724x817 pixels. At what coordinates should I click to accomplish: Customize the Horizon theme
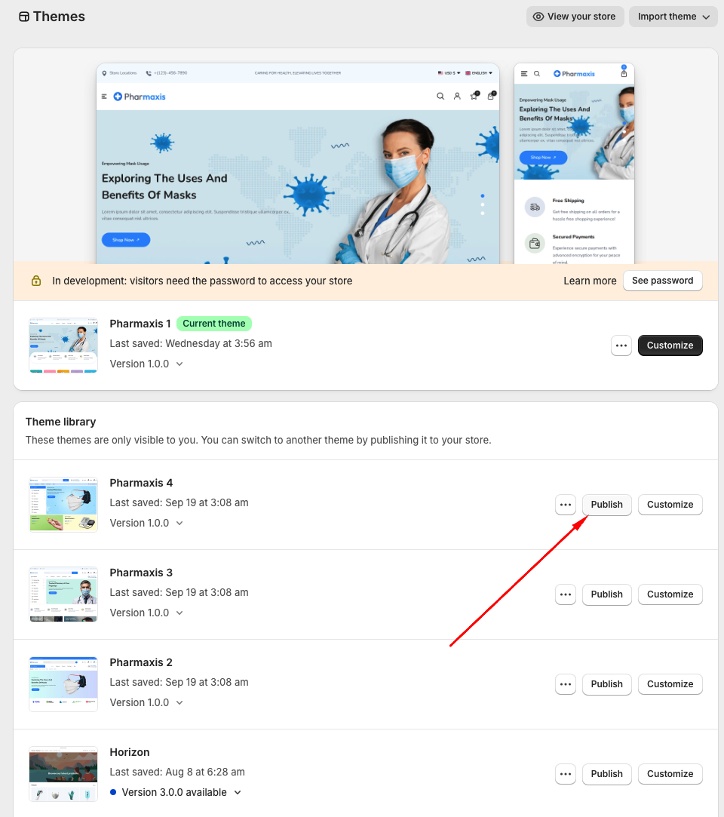click(x=670, y=774)
